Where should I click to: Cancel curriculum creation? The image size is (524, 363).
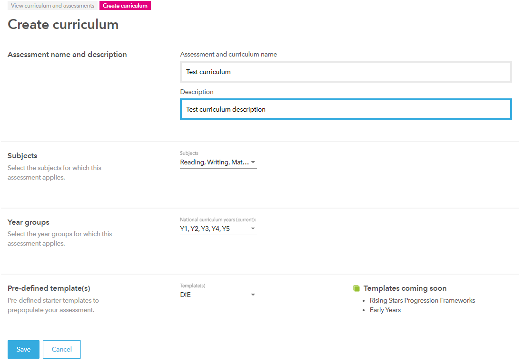click(61, 349)
